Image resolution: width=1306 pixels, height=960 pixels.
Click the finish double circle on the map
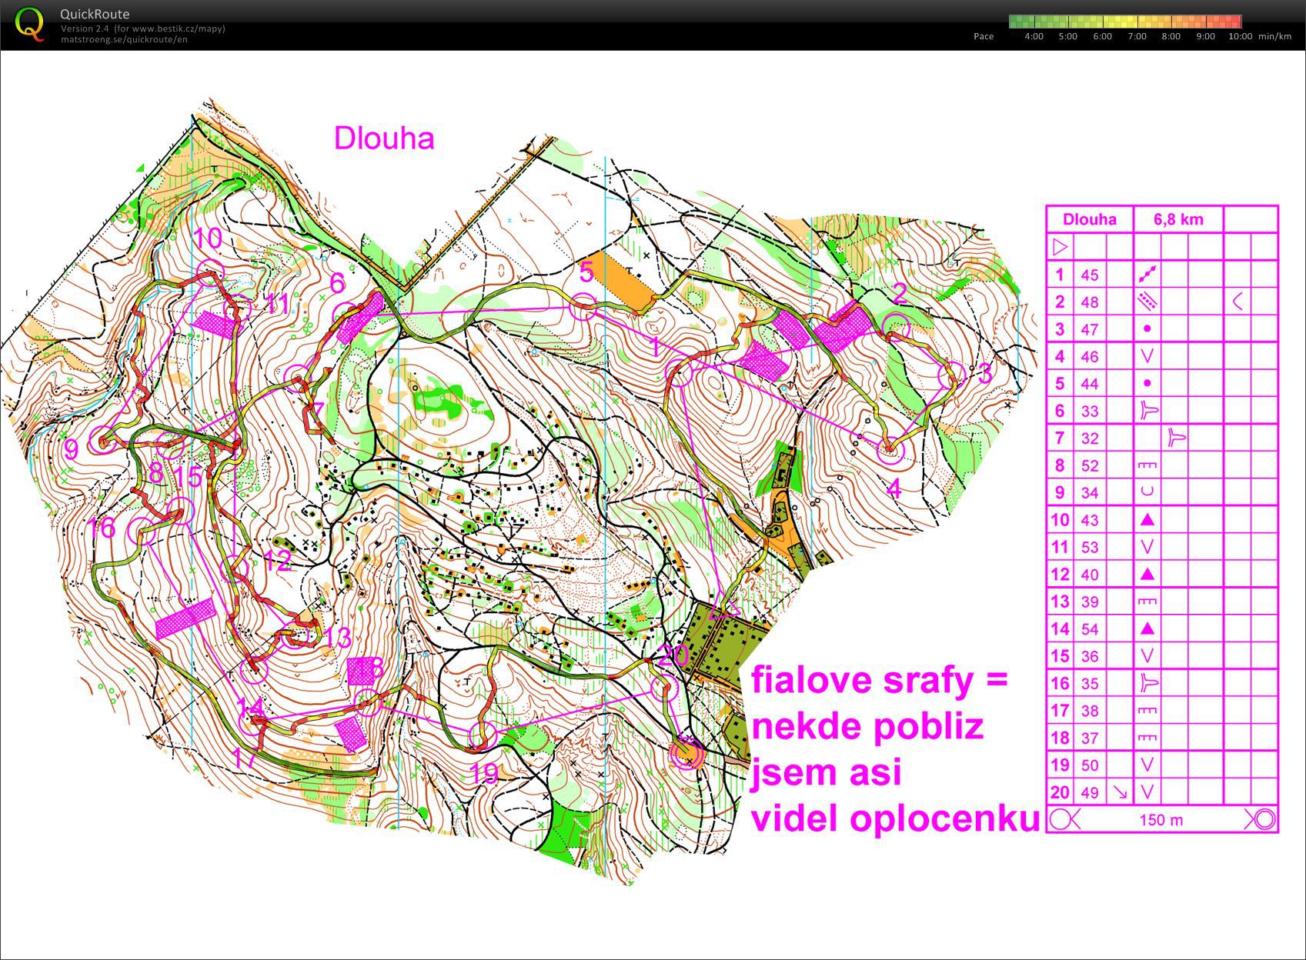click(x=686, y=754)
